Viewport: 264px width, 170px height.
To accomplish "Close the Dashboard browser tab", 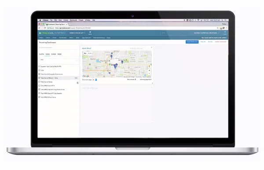I will (x=67, y=25).
